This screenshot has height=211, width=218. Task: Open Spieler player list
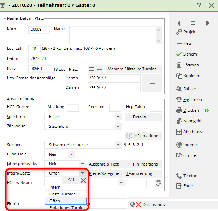(x=179, y=88)
